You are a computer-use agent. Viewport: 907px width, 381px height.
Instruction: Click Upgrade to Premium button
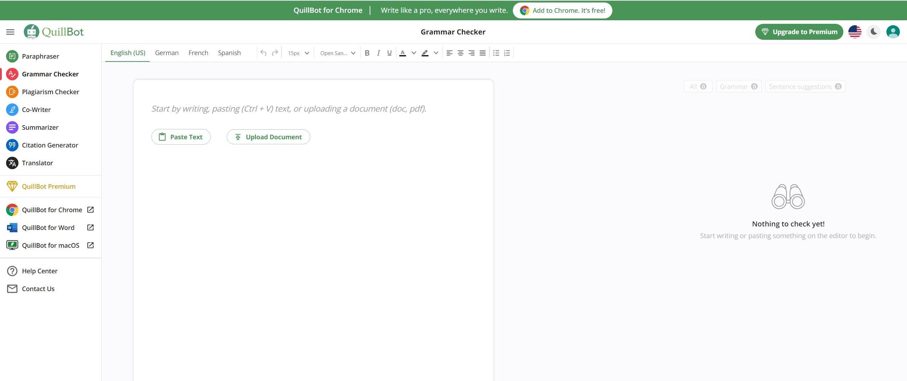click(x=799, y=32)
